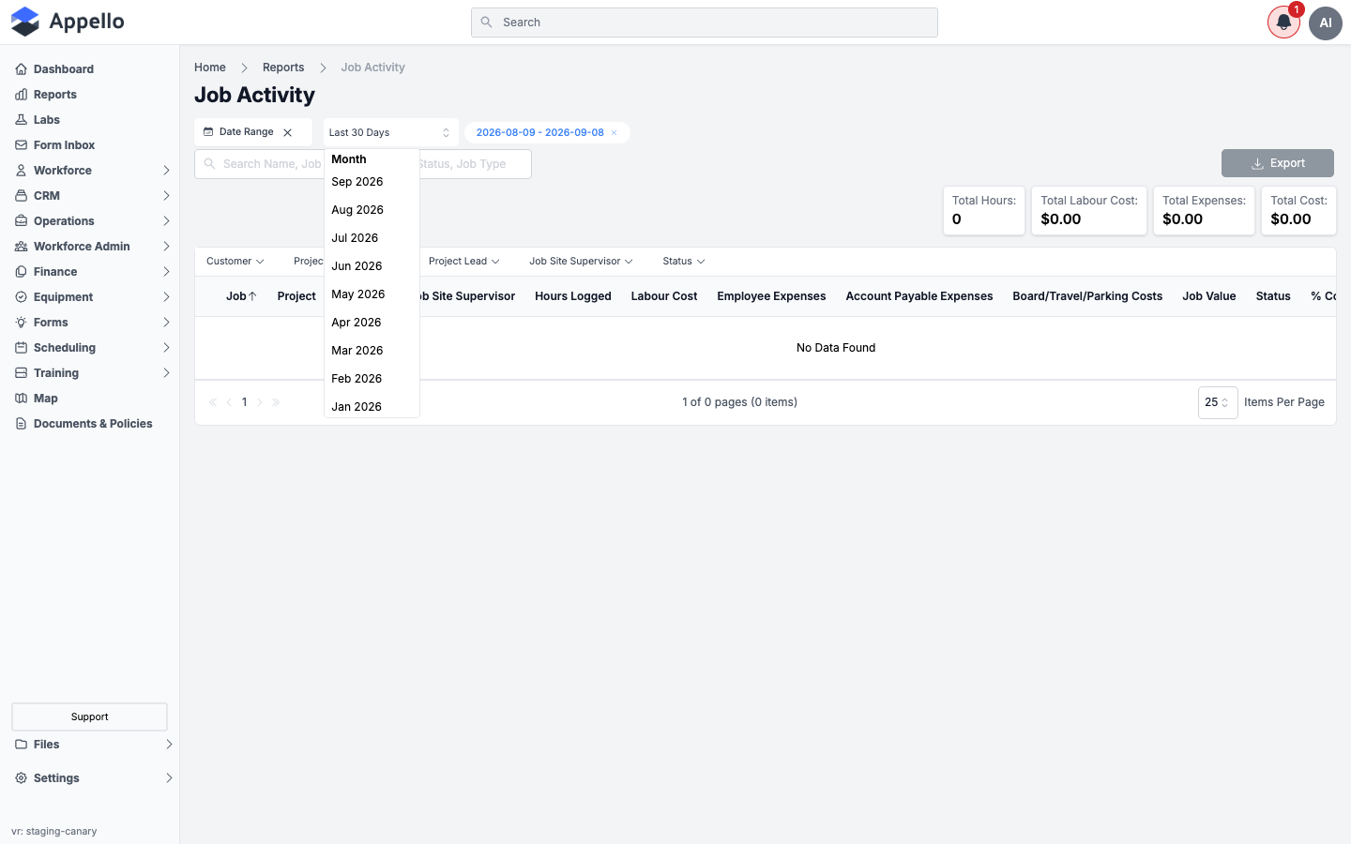The image size is (1351, 844).
Task: Click the Support button
Action: pyautogui.click(x=90, y=716)
